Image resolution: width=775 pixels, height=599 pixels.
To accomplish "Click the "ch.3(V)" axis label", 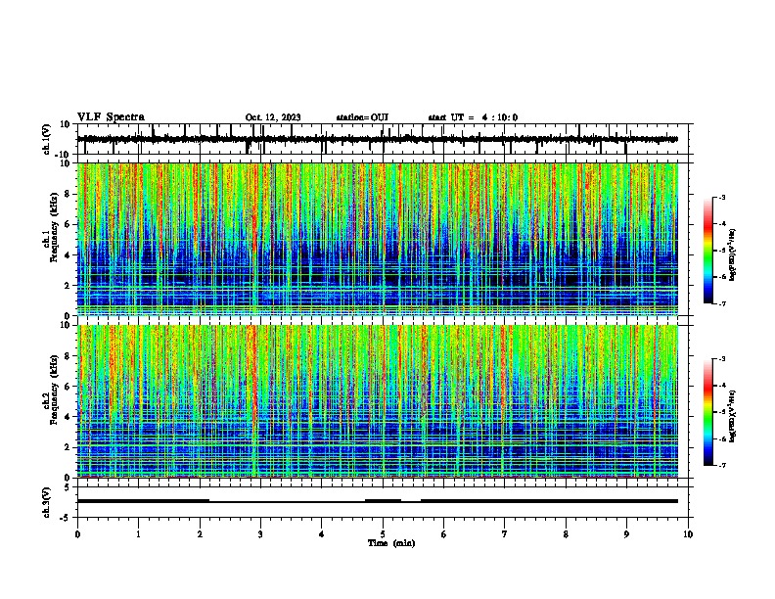I will point(47,502).
